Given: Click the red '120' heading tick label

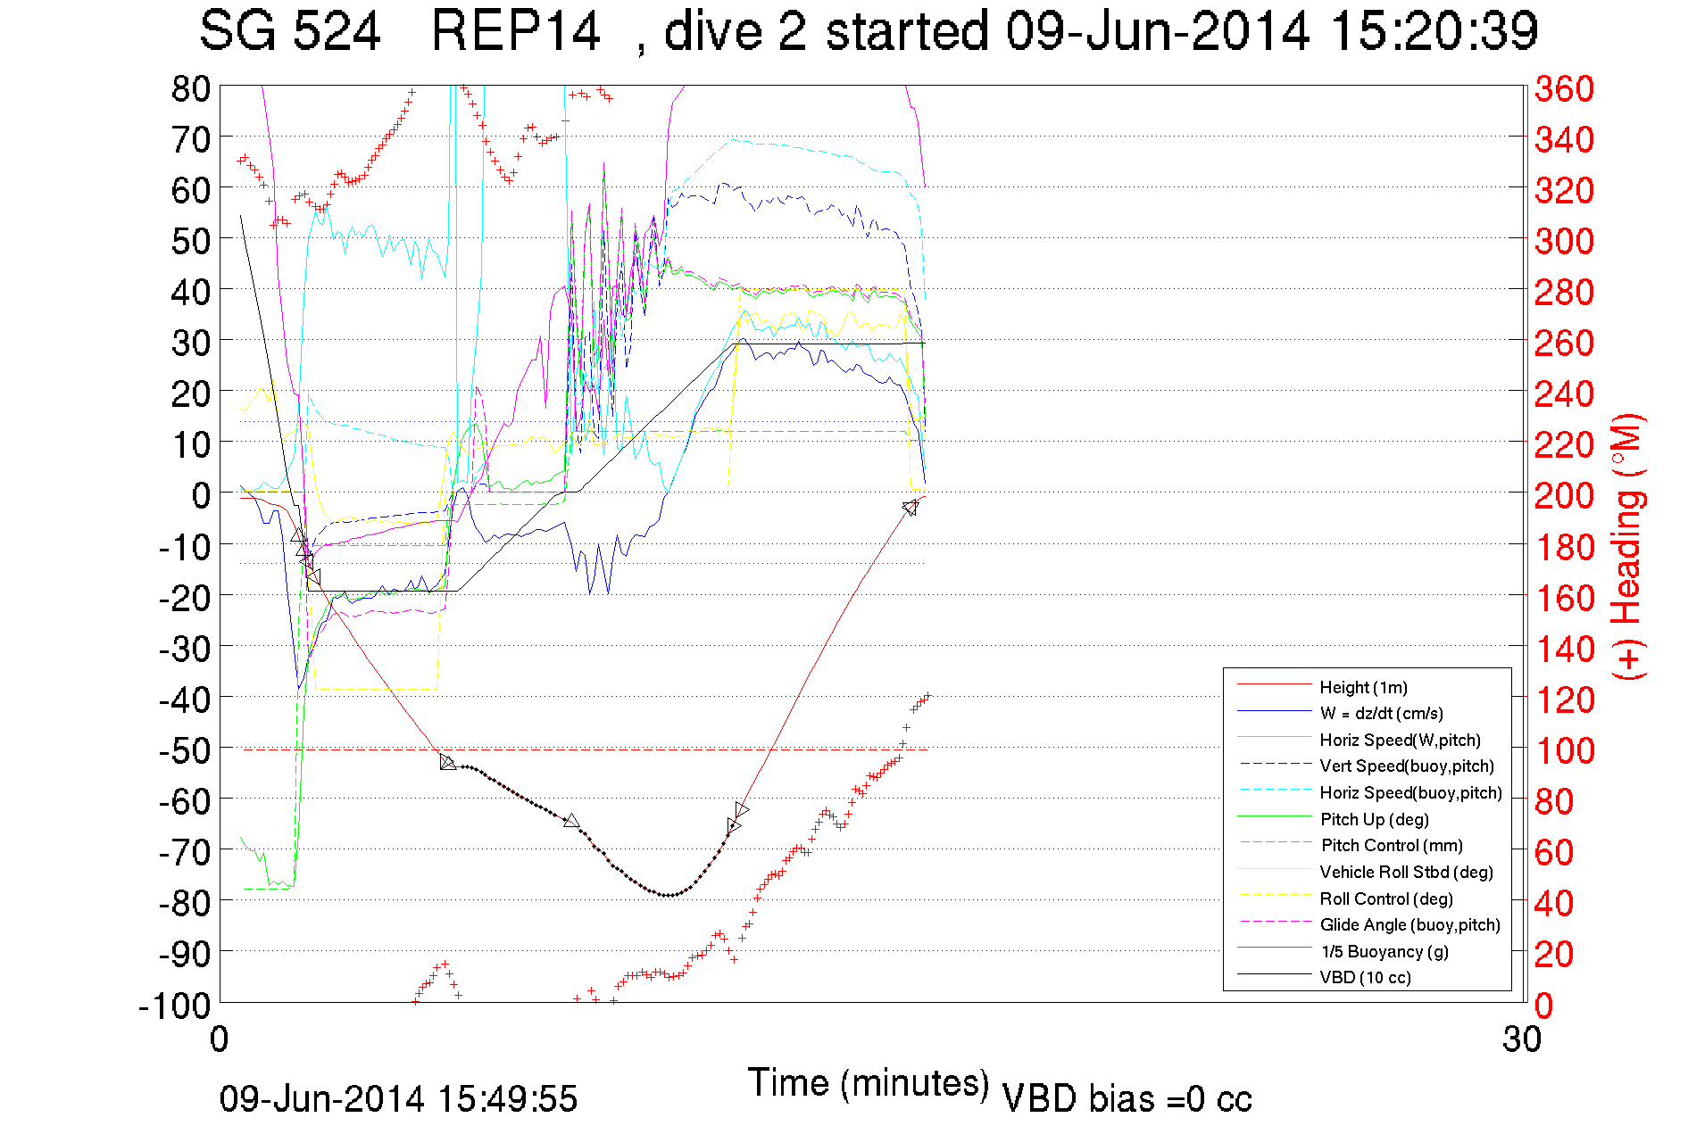Looking at the screenshot, I should [x=1564, y=700].
